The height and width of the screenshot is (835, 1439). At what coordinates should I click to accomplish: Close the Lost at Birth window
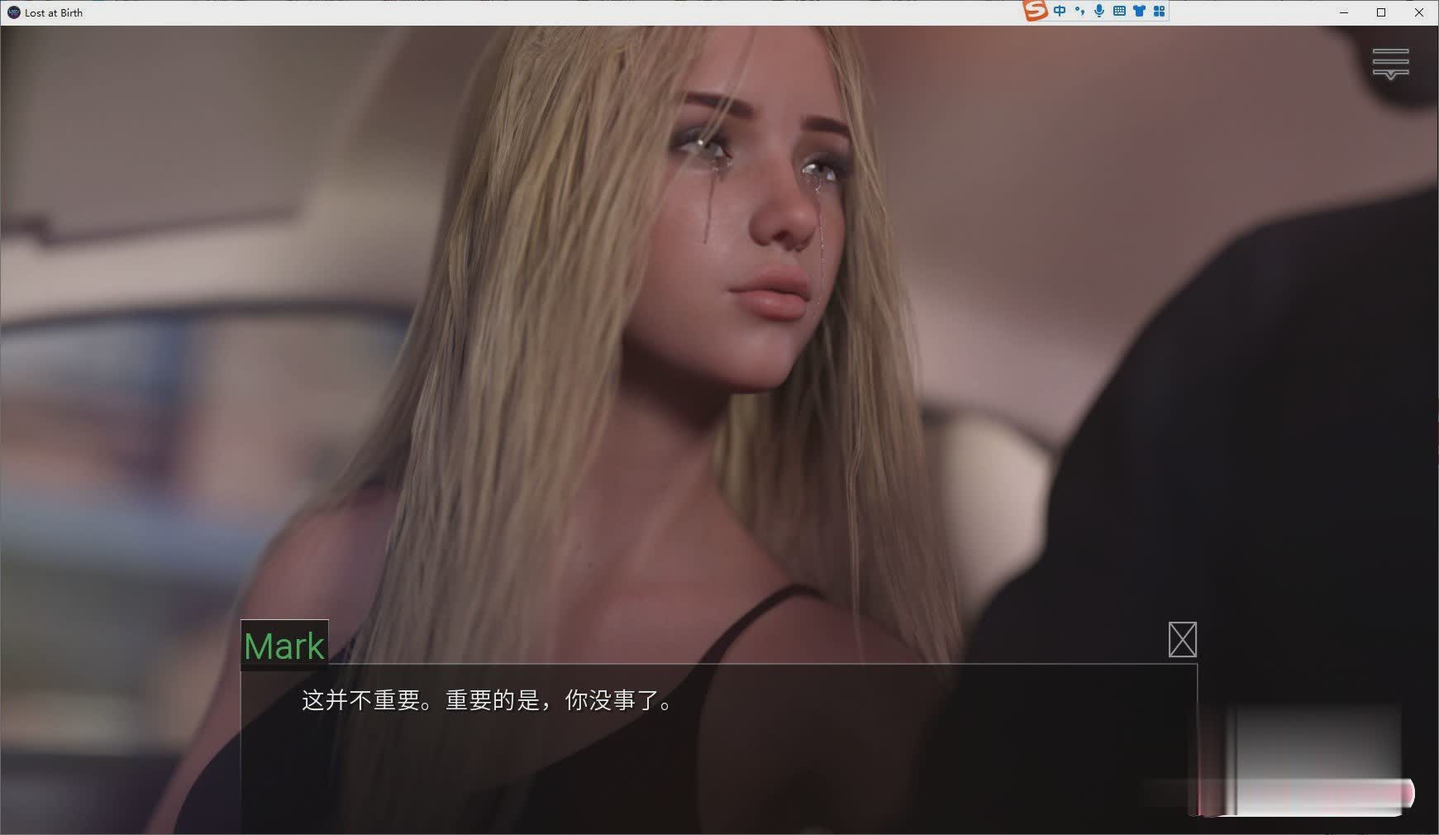(1419, 12)
